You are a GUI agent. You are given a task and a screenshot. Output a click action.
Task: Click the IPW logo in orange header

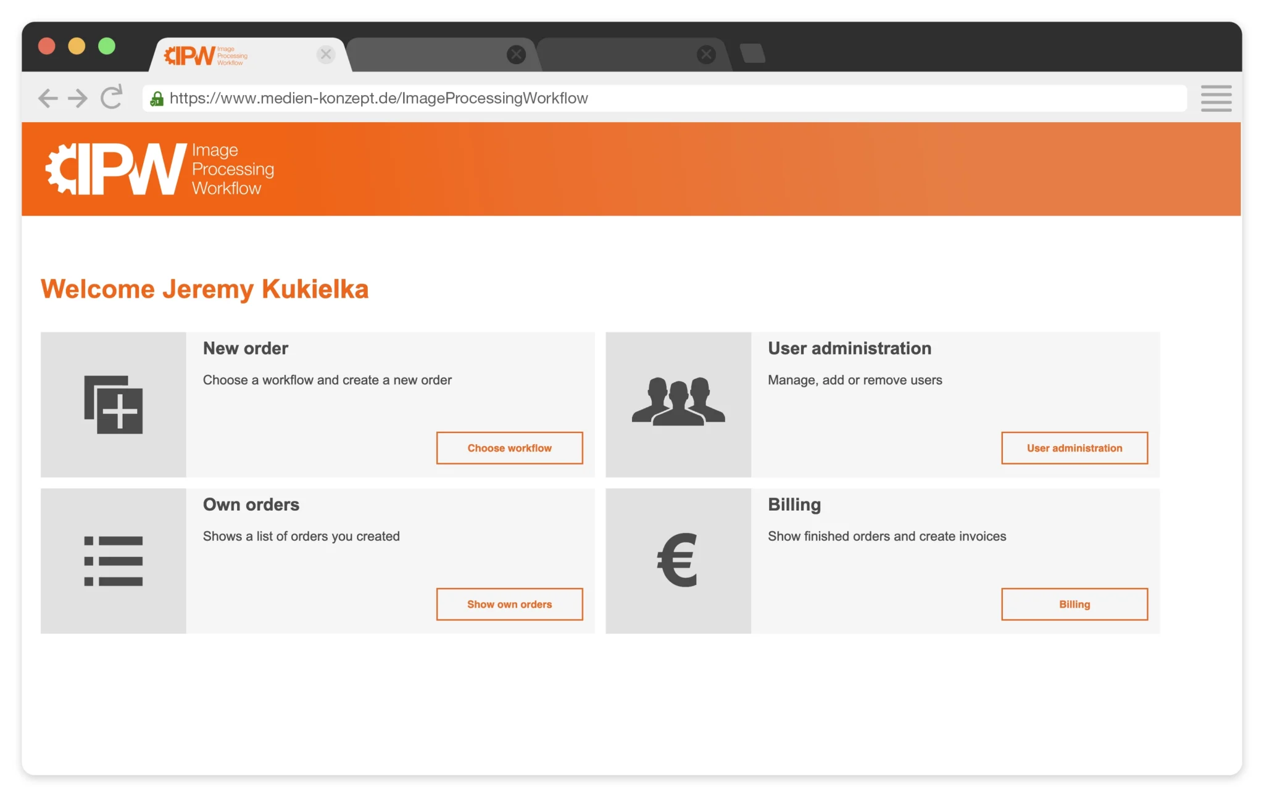point(160,169)
